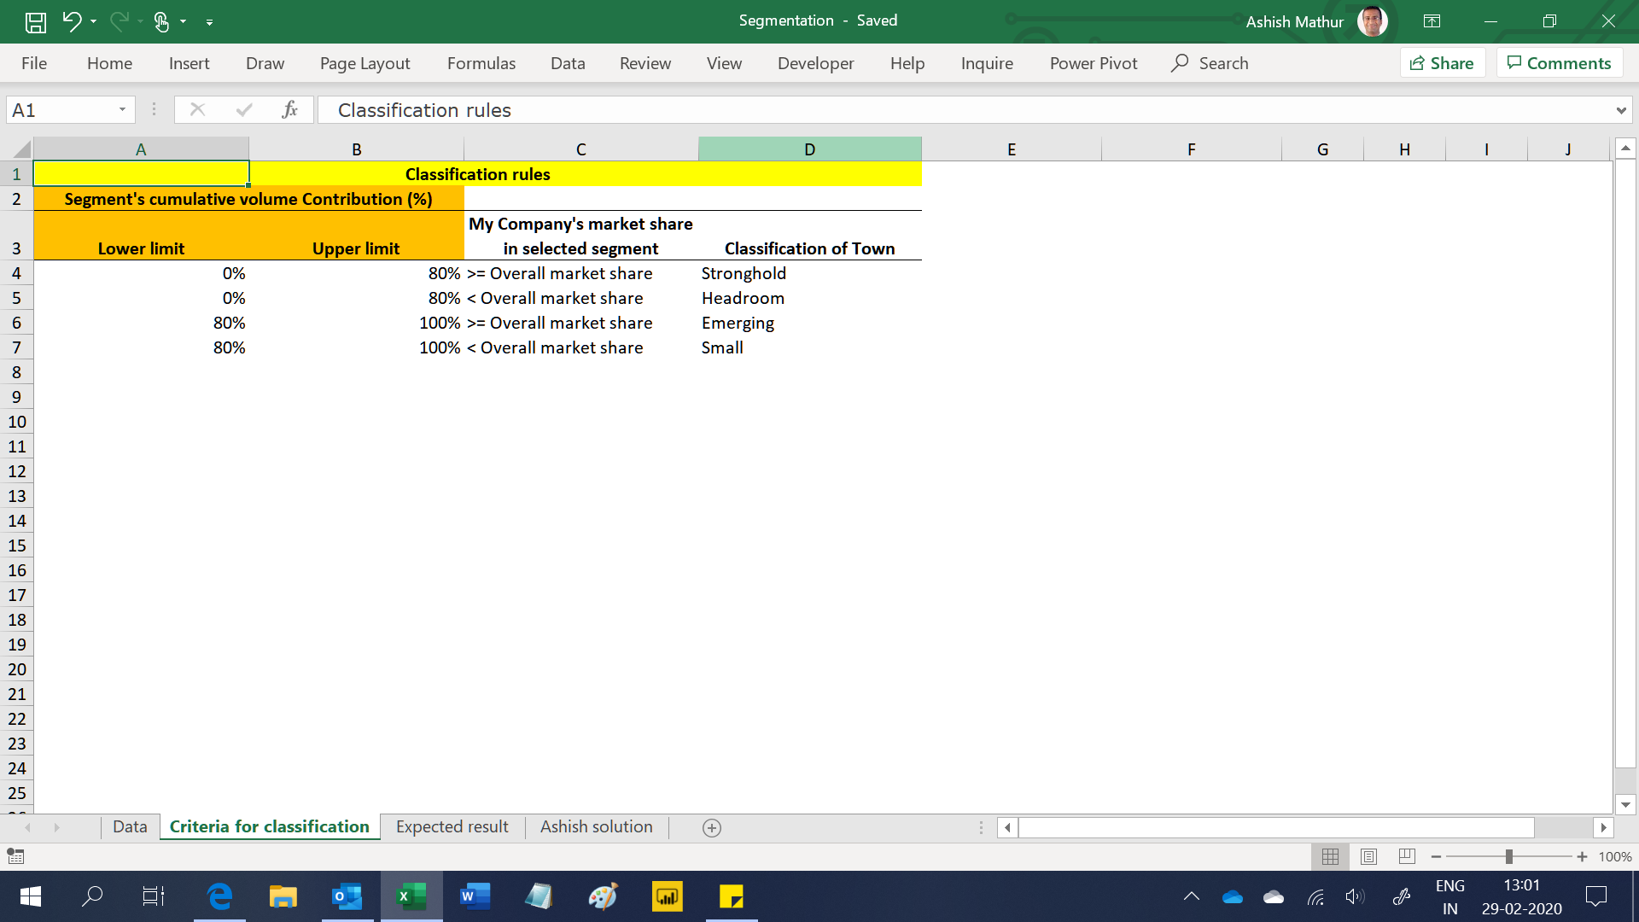This screenshot has width=1639, height=922.
Task: Open Customize Quick Access Toolbar arrow
Action: click(x=209, y=22)
